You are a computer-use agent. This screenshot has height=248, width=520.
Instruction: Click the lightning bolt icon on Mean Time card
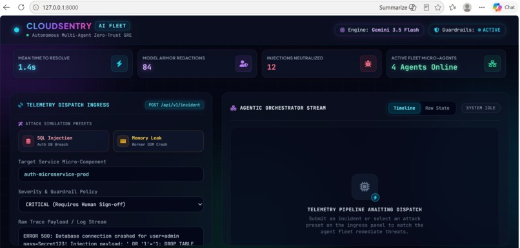119,64
